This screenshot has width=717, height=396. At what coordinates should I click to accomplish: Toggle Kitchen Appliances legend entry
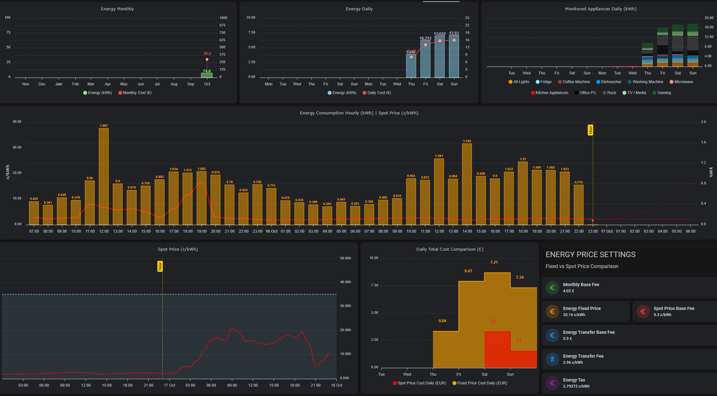coord(550,93)
